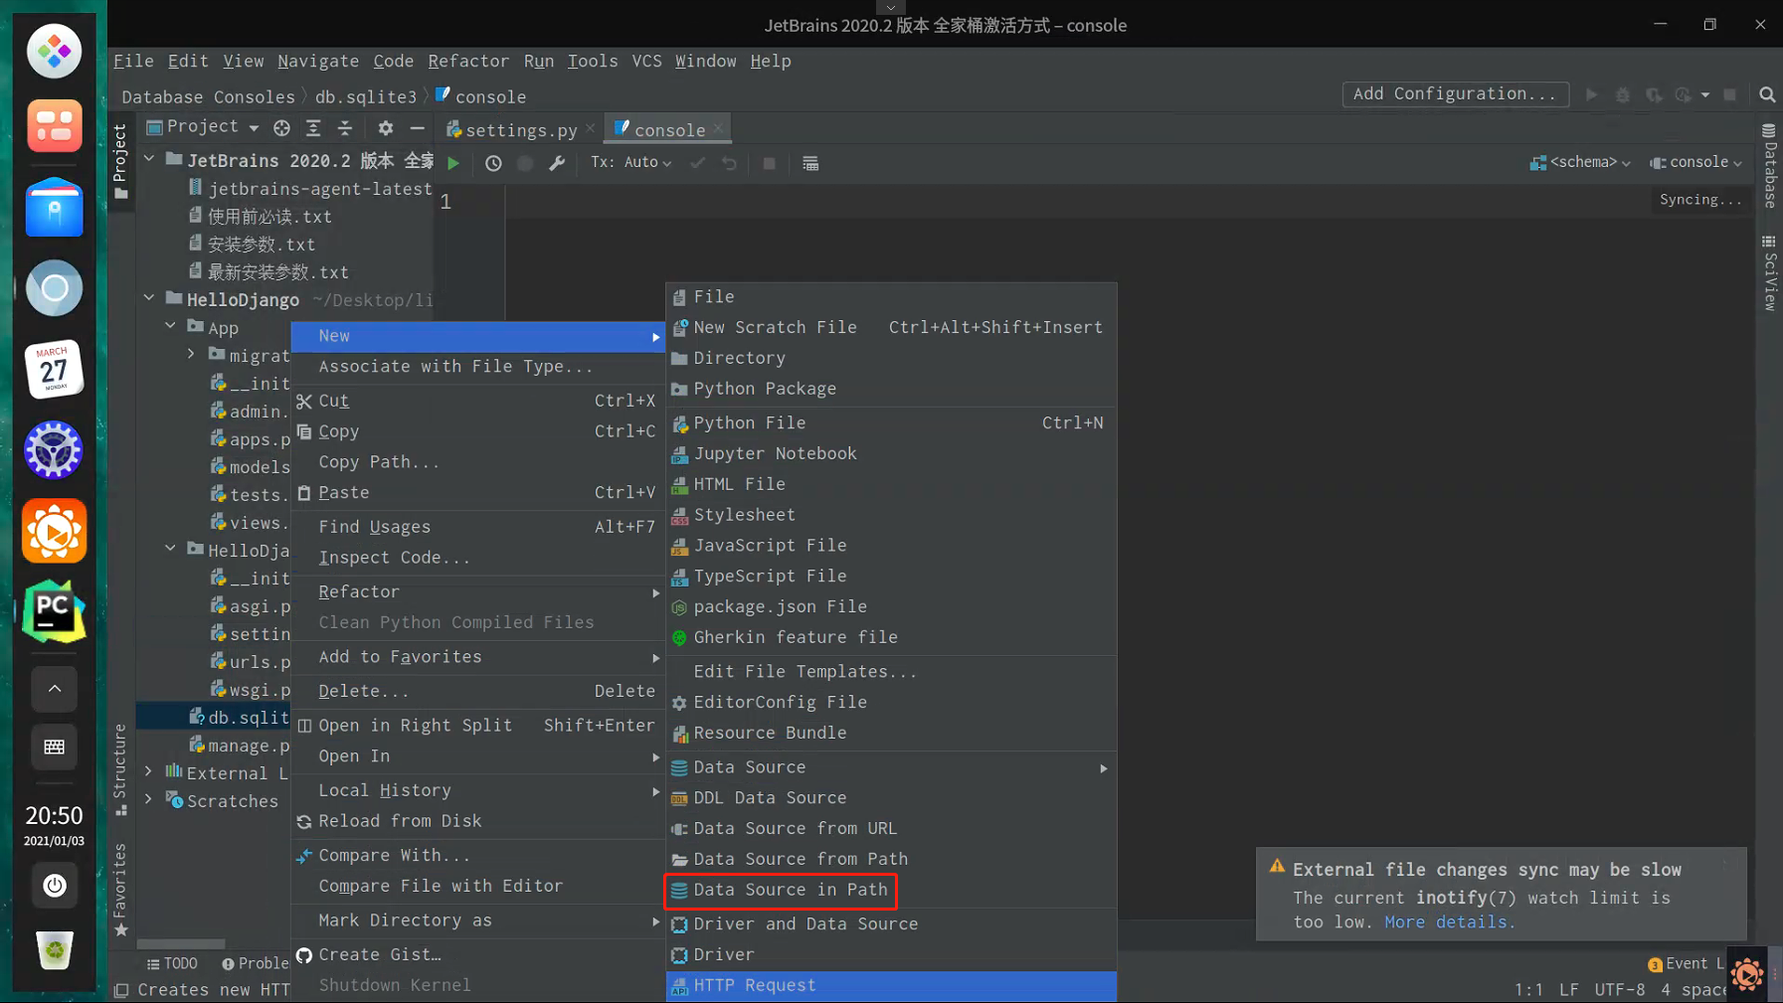Click the Search Everywhere magnifier icon
The image size is (1783, 1003).
(1767, 94)
